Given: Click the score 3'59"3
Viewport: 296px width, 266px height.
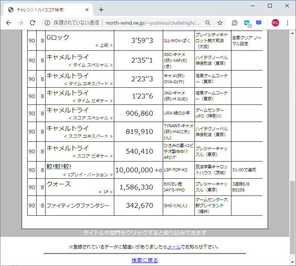Looking at the screenshot, I should [142, 41].
